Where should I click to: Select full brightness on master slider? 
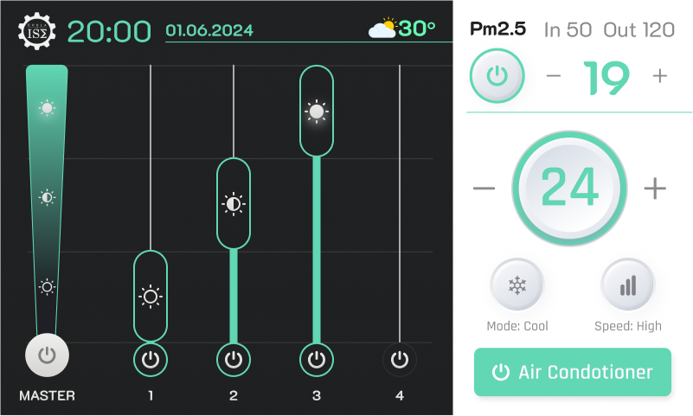(x=47, y=108)
